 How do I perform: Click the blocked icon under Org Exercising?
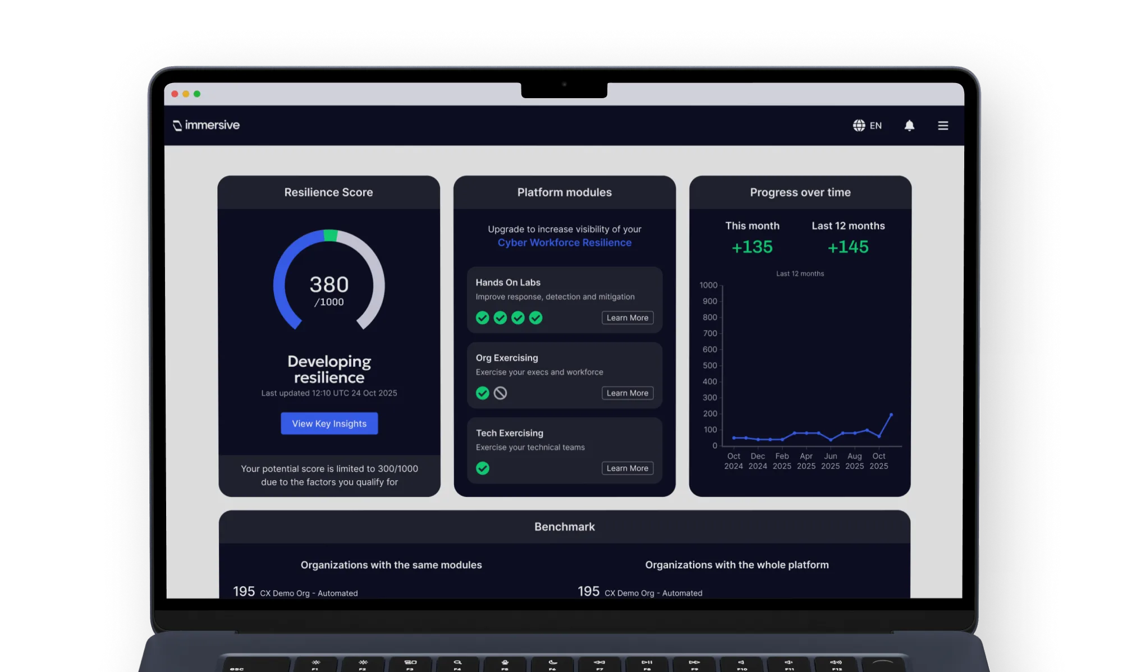(500, 393)
